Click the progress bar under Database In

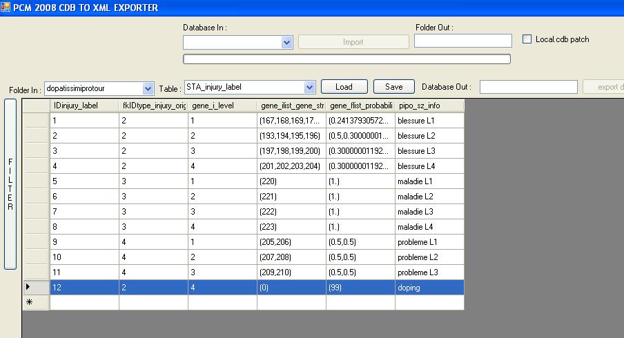(347, 59)
